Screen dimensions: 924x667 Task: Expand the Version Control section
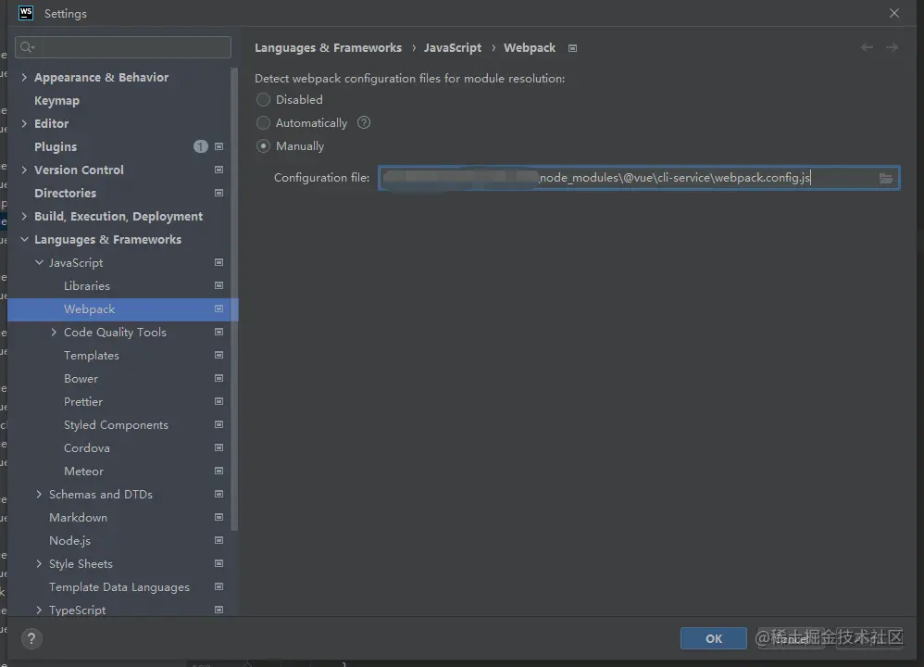coord(24,170)
